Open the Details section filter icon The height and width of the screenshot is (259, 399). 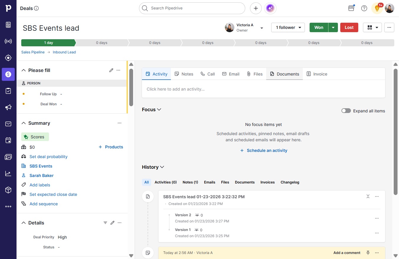[105, 223]
